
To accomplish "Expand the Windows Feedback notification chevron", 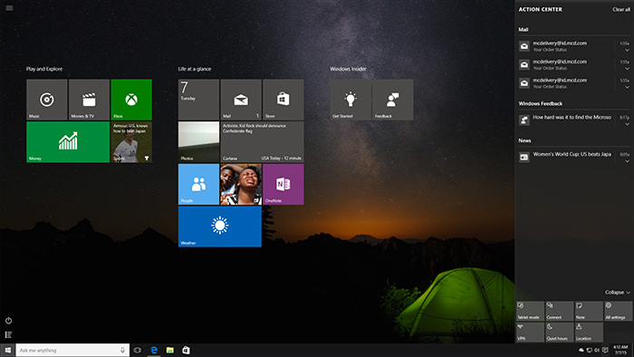I will point(627,124).
